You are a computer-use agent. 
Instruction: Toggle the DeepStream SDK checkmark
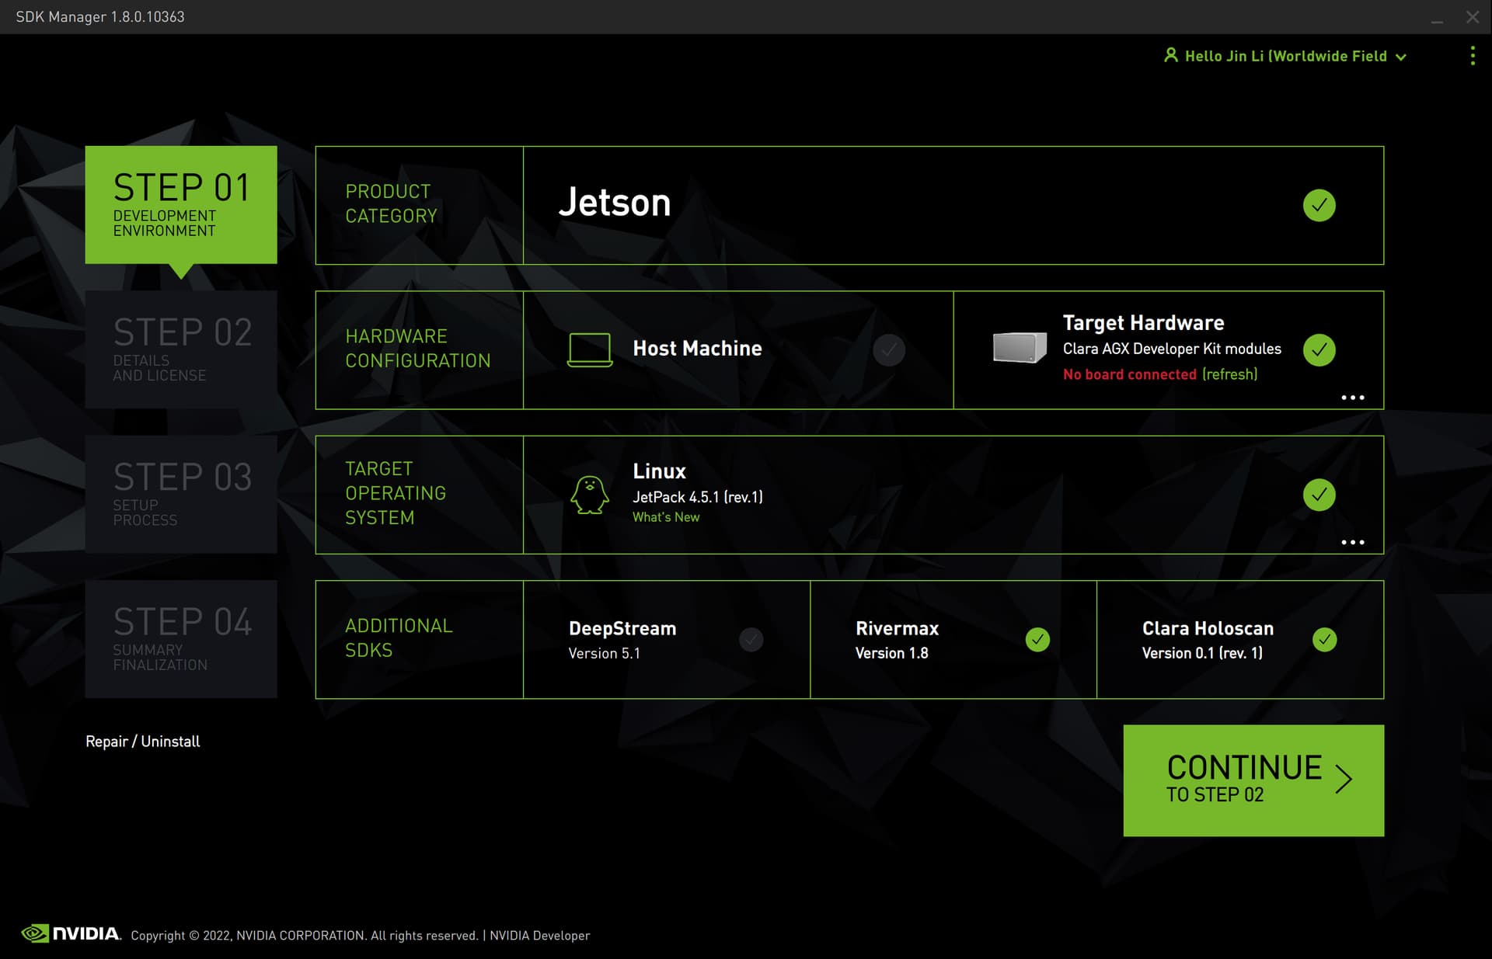click(x=751, y=640)
